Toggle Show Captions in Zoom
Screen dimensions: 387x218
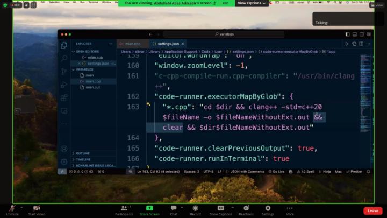point(220,209)
